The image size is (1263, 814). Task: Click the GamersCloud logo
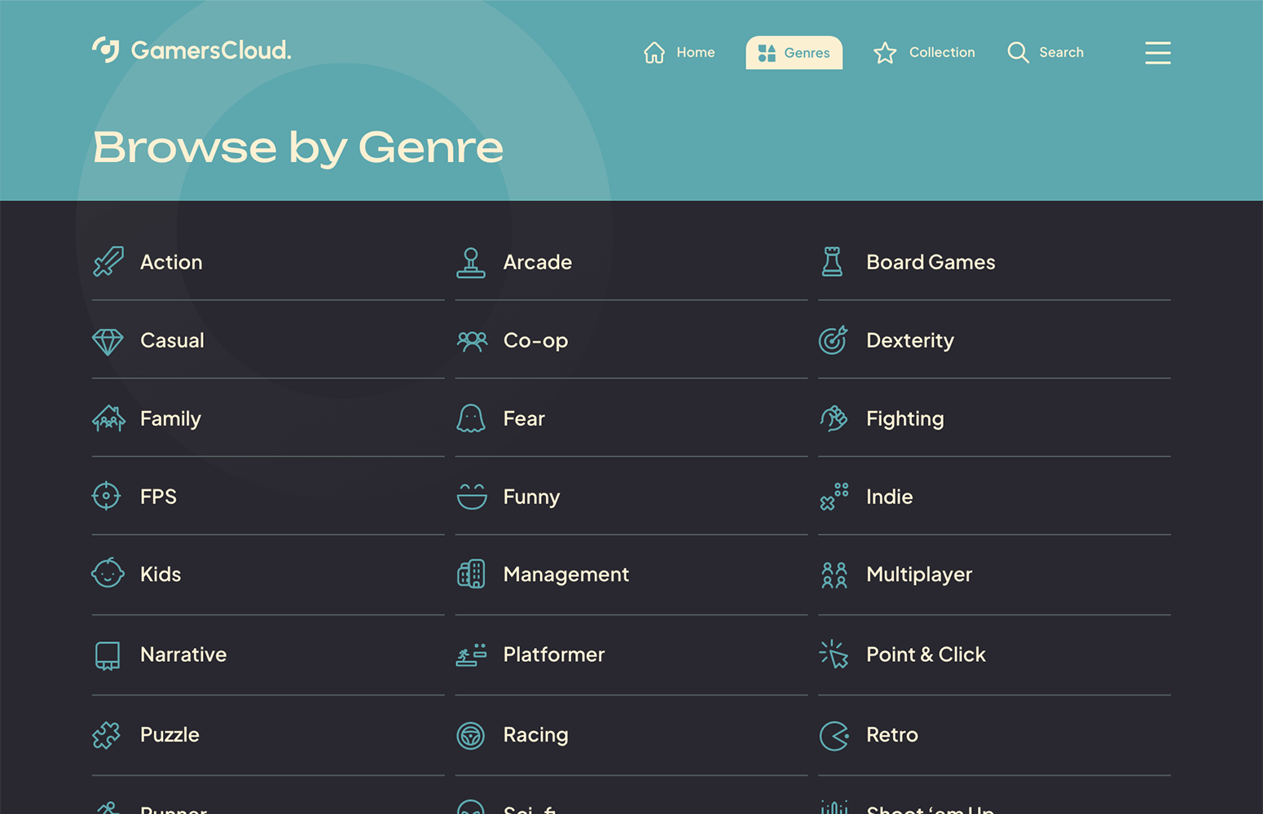tap(191, 50)
